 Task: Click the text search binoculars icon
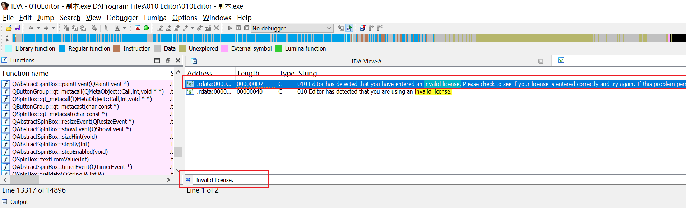(75, 28)
